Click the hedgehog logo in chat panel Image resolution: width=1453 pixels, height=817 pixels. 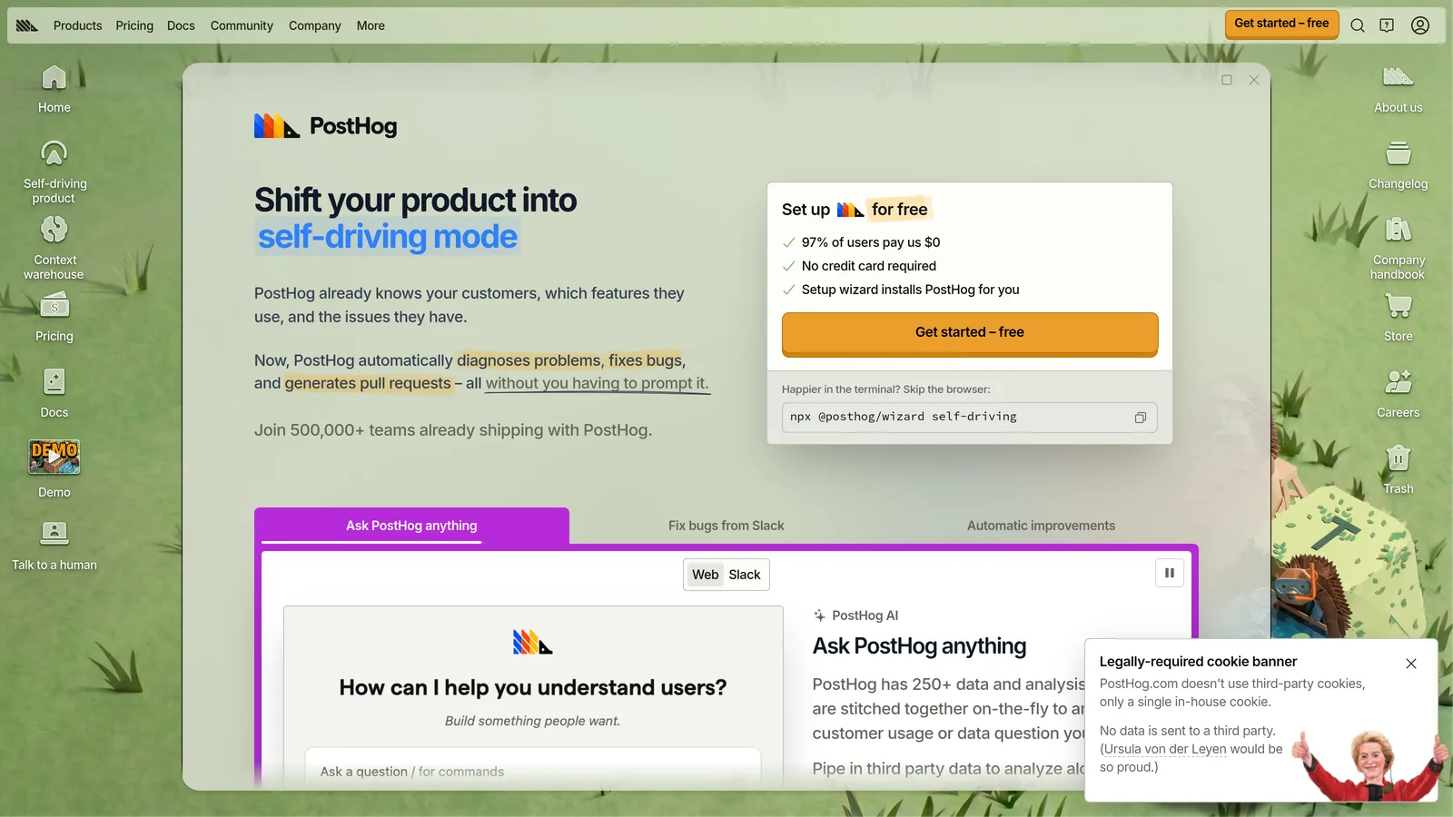pyautogui.click(x=533, y=643)
